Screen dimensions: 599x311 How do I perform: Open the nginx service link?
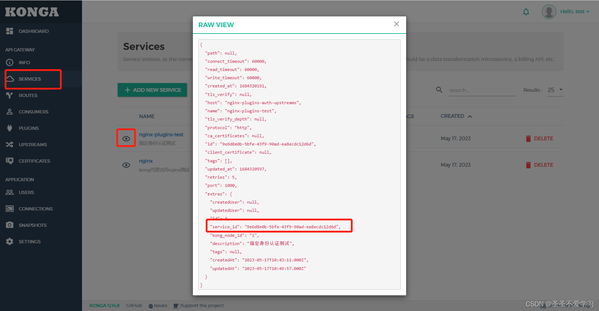[146, 161]
